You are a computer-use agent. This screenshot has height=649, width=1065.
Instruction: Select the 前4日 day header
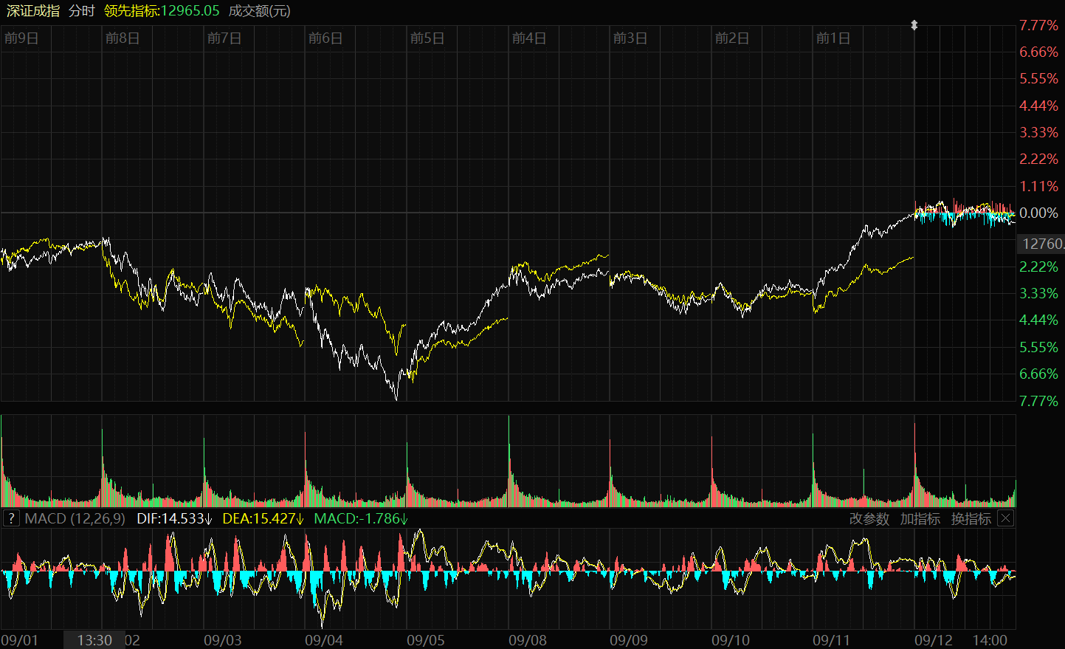coord(529,38)
